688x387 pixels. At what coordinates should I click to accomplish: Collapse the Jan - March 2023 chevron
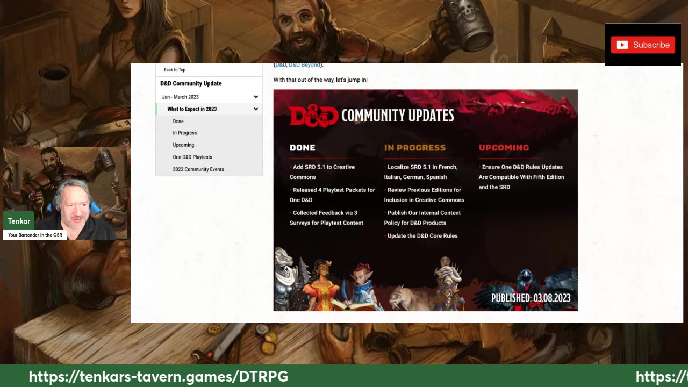pyautogui.click(x=256, y=97)
